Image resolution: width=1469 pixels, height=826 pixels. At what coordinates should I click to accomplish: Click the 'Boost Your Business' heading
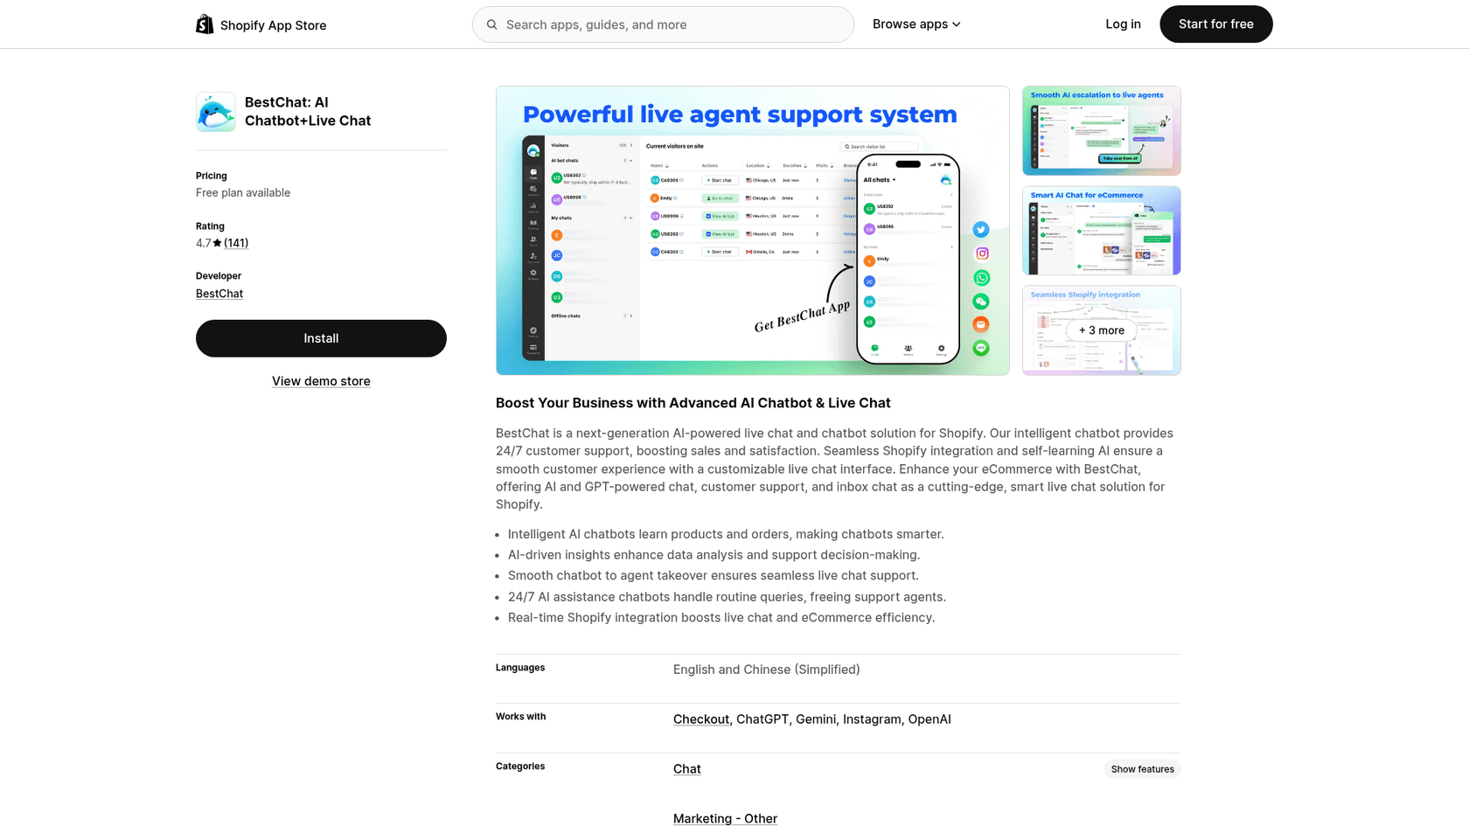[693, 403]
